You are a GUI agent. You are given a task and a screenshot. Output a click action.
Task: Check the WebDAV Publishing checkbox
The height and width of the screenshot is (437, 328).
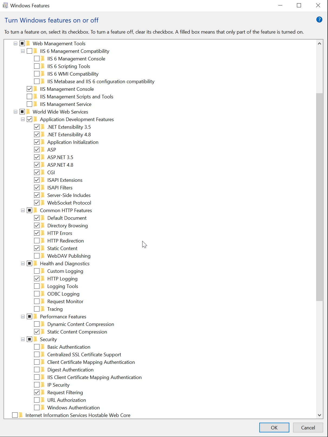coord(37,256)
